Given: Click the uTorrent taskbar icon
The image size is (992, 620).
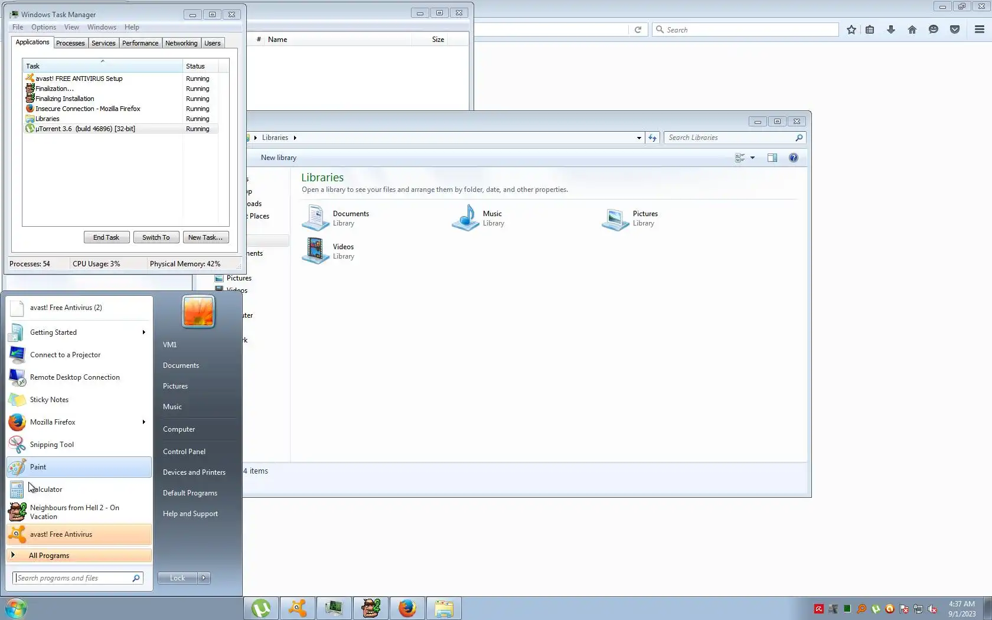Looking at the screenshot, I should [261, 608].
